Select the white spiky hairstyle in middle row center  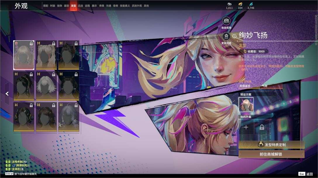(46, 86)
